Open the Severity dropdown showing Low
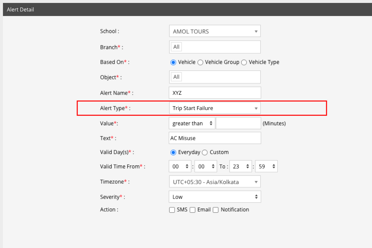The height and width of the screenshot is (248, 372). click(214, 197)
